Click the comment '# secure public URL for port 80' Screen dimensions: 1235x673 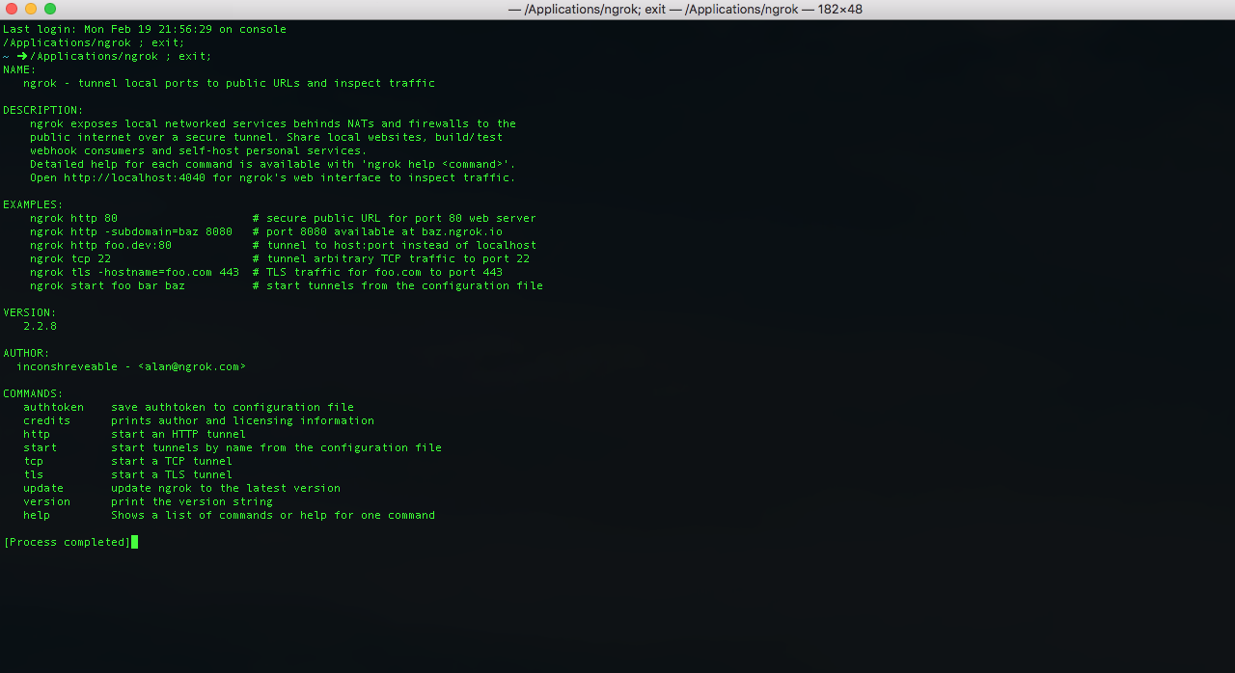(x=395, y=218)
